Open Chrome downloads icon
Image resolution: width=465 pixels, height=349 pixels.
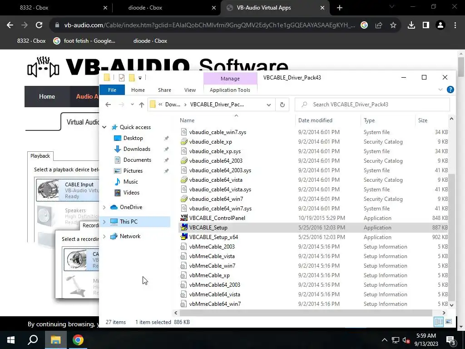tap(411, 25)
